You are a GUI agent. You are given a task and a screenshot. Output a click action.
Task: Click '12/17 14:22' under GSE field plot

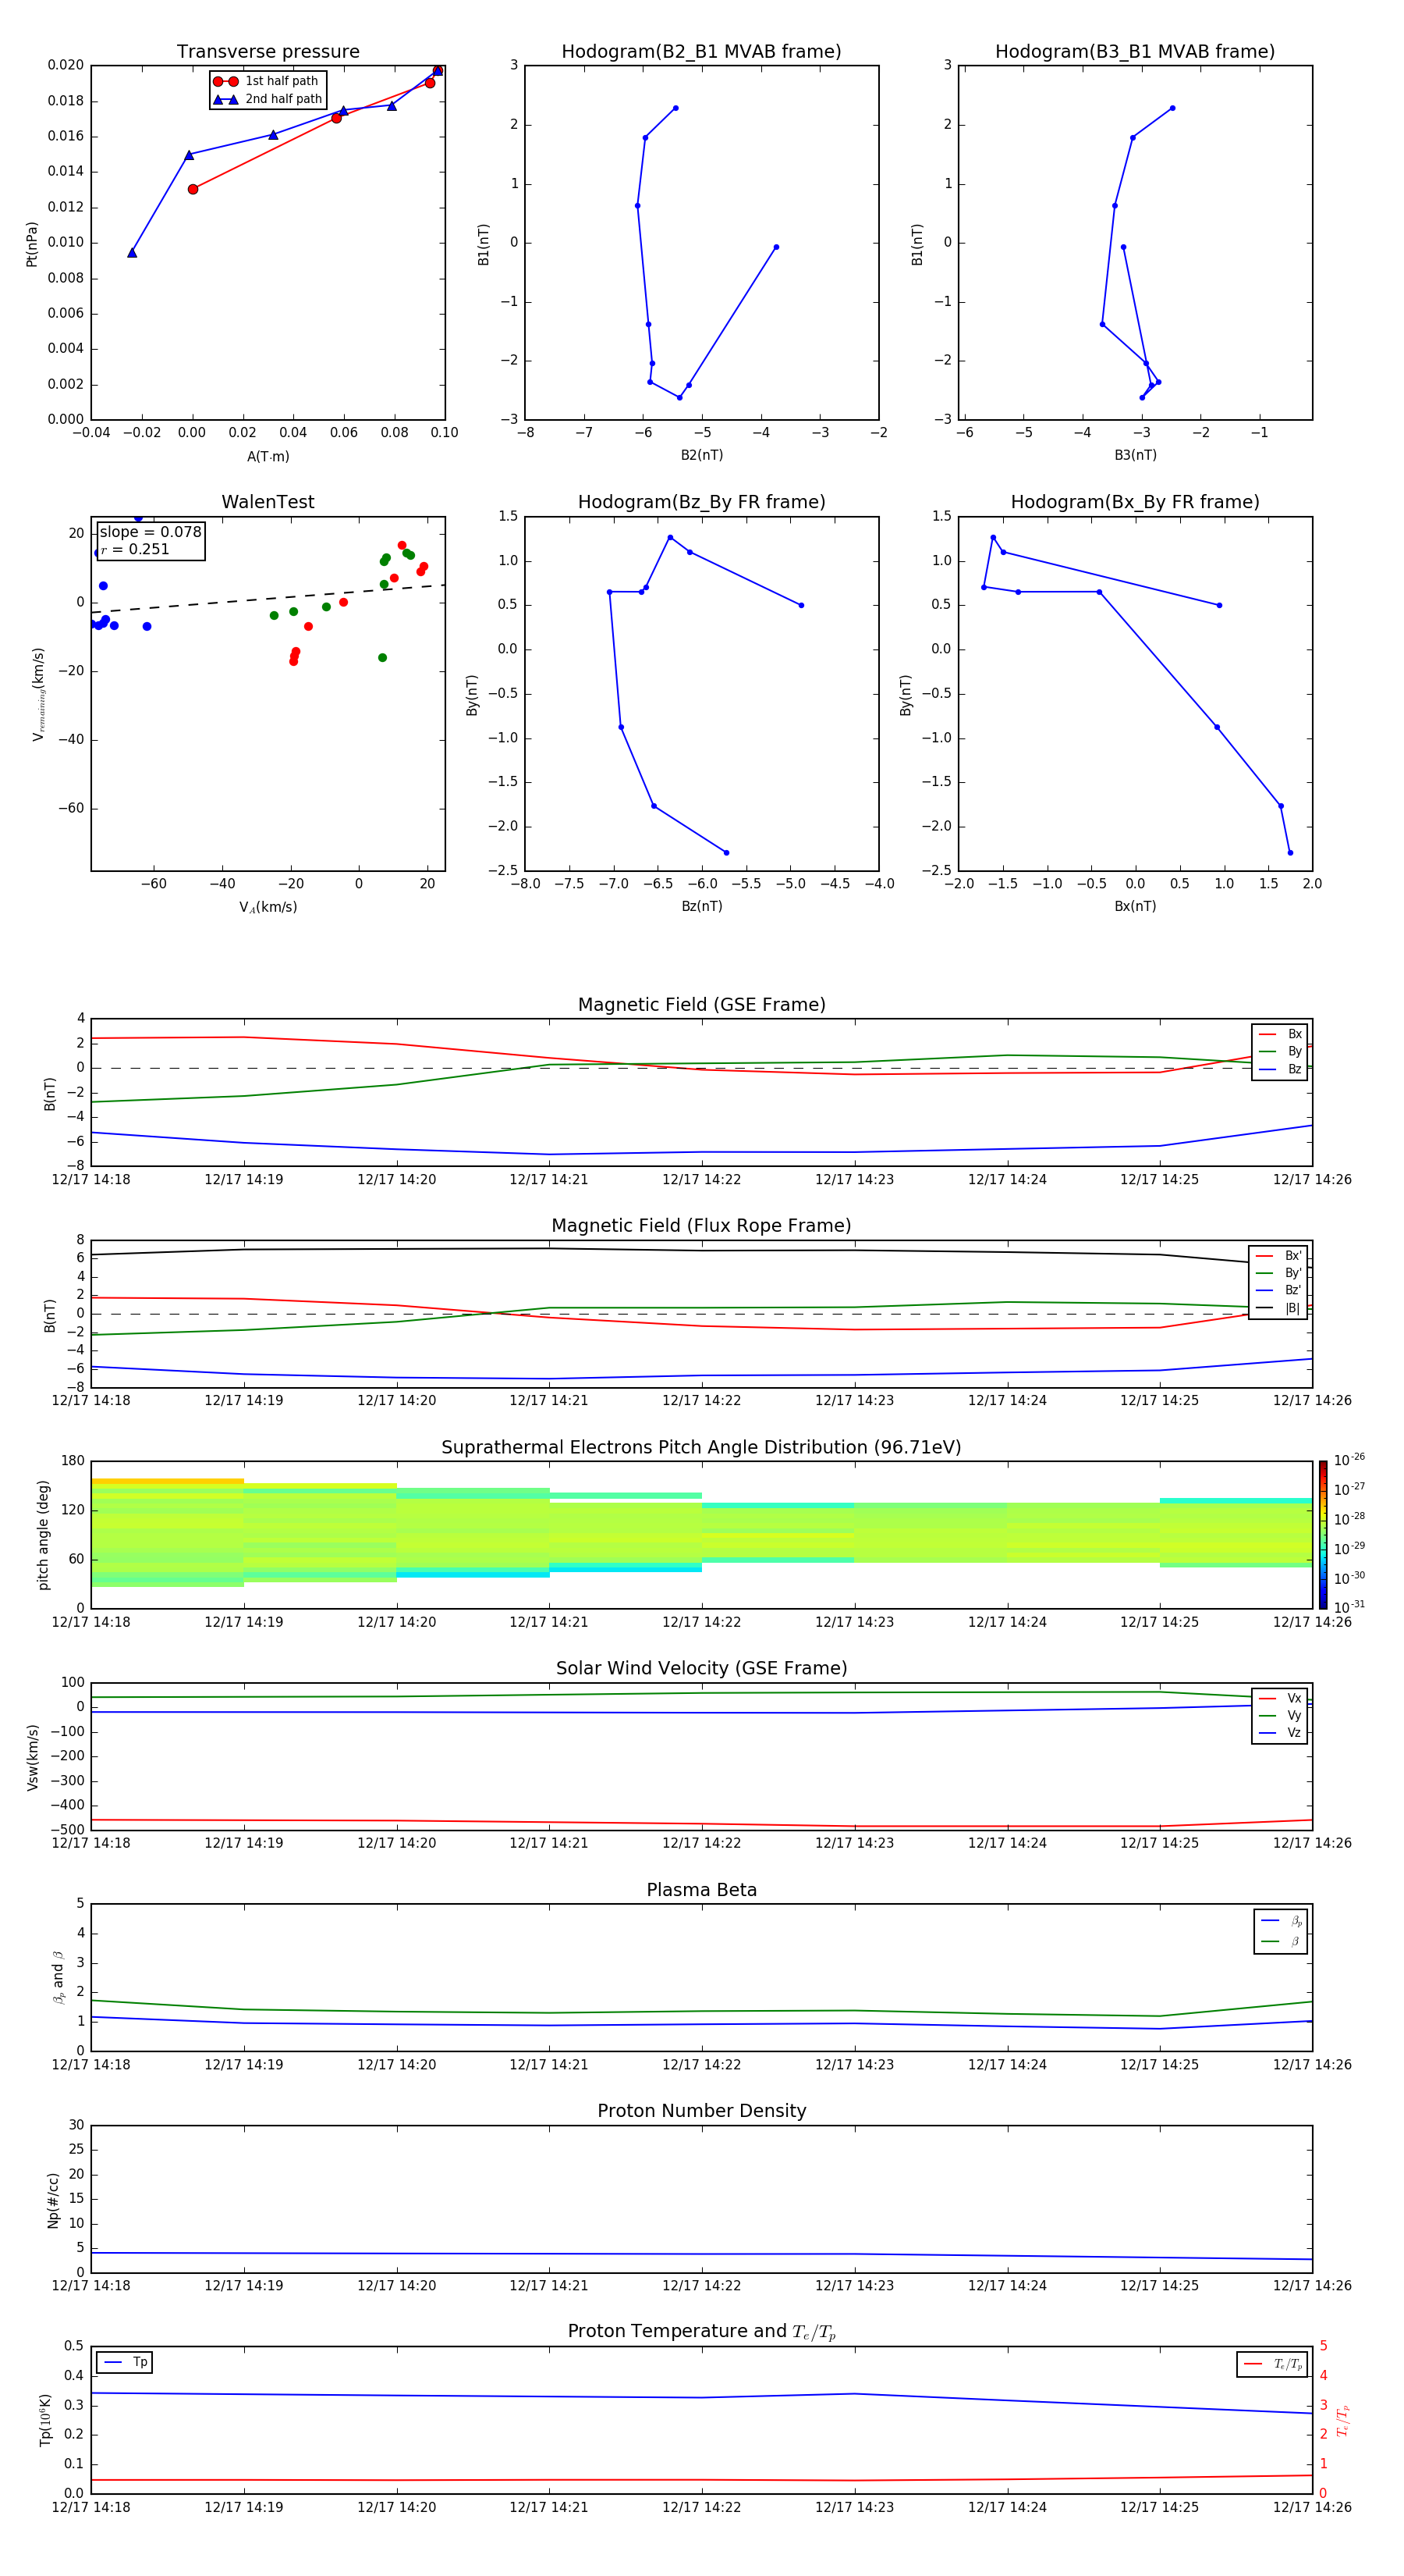[x=701, y=1180]
